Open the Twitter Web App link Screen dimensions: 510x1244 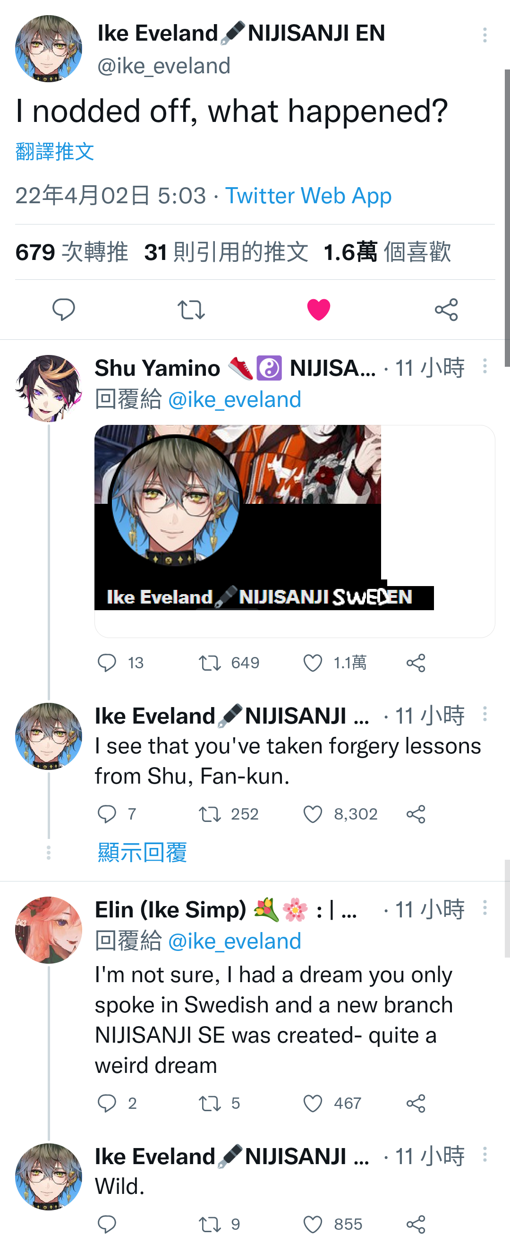pyautogui.click(x=308, y=196)
